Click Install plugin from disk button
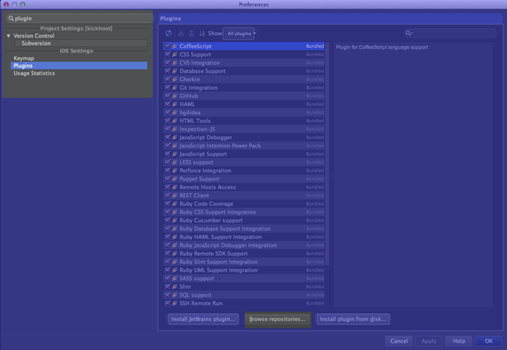Viewport: 507px width, 350px height. point(353,319)
